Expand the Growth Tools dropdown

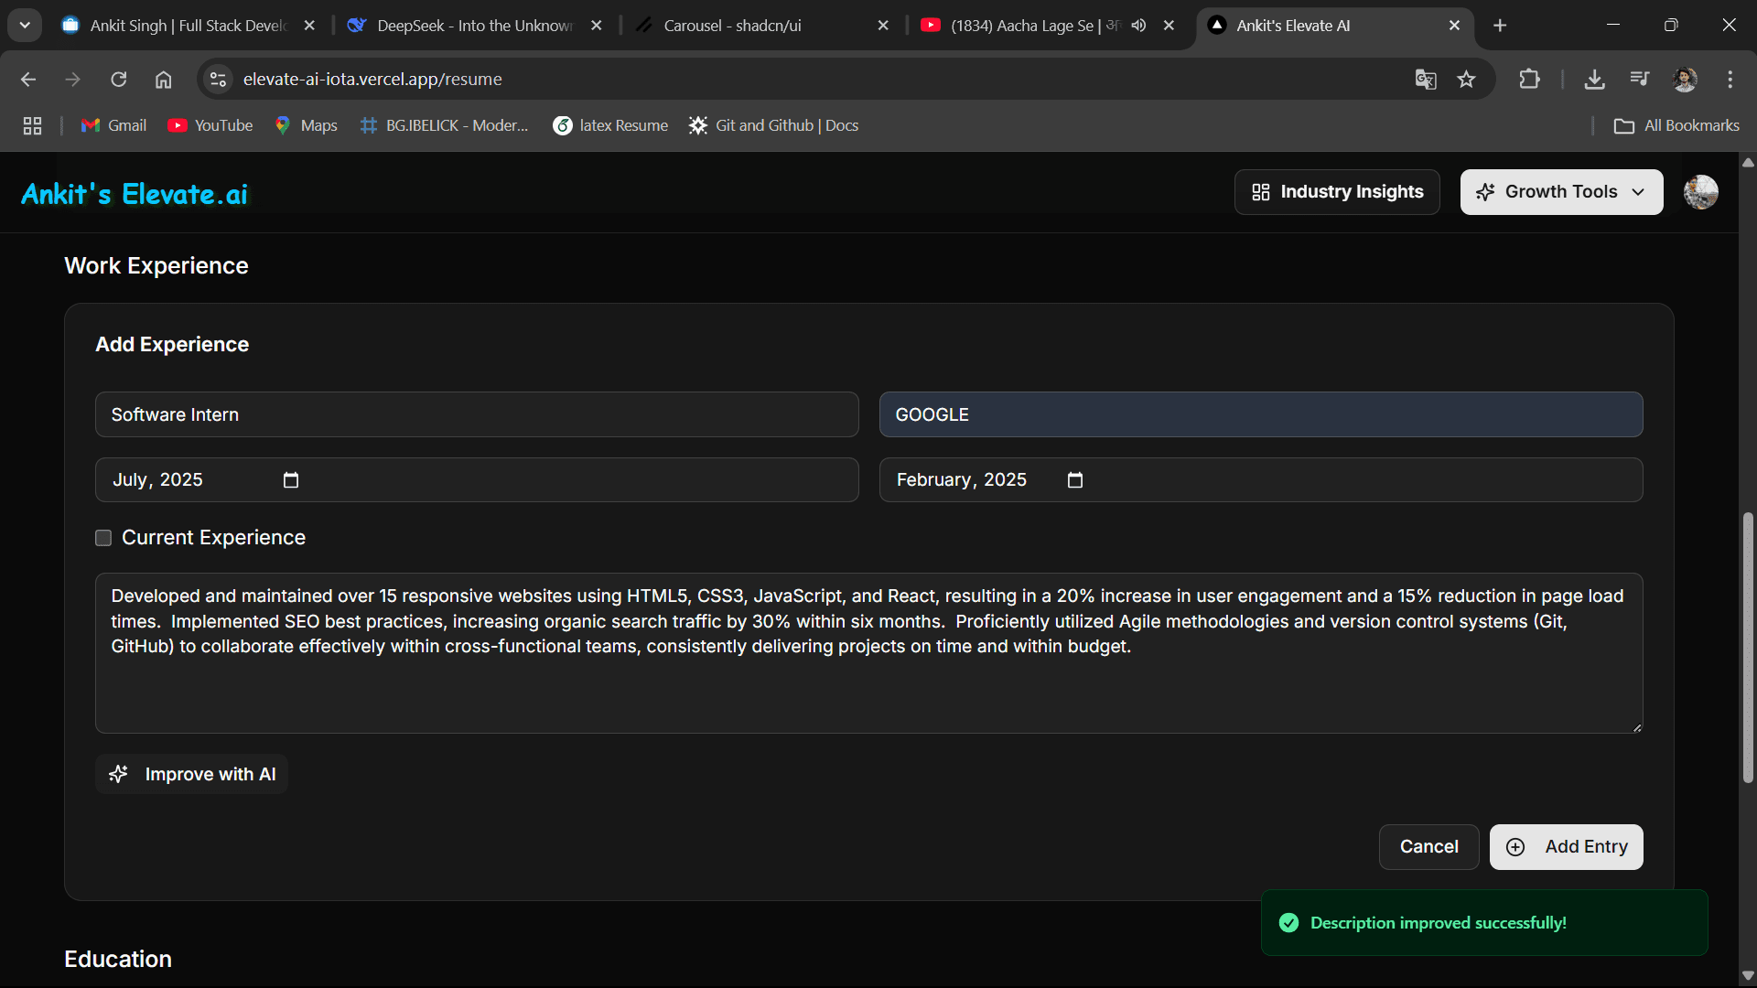(x=1561, y=192)
